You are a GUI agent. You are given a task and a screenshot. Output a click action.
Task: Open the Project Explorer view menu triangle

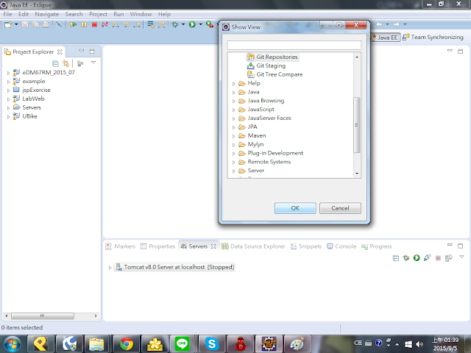(93, 63)
